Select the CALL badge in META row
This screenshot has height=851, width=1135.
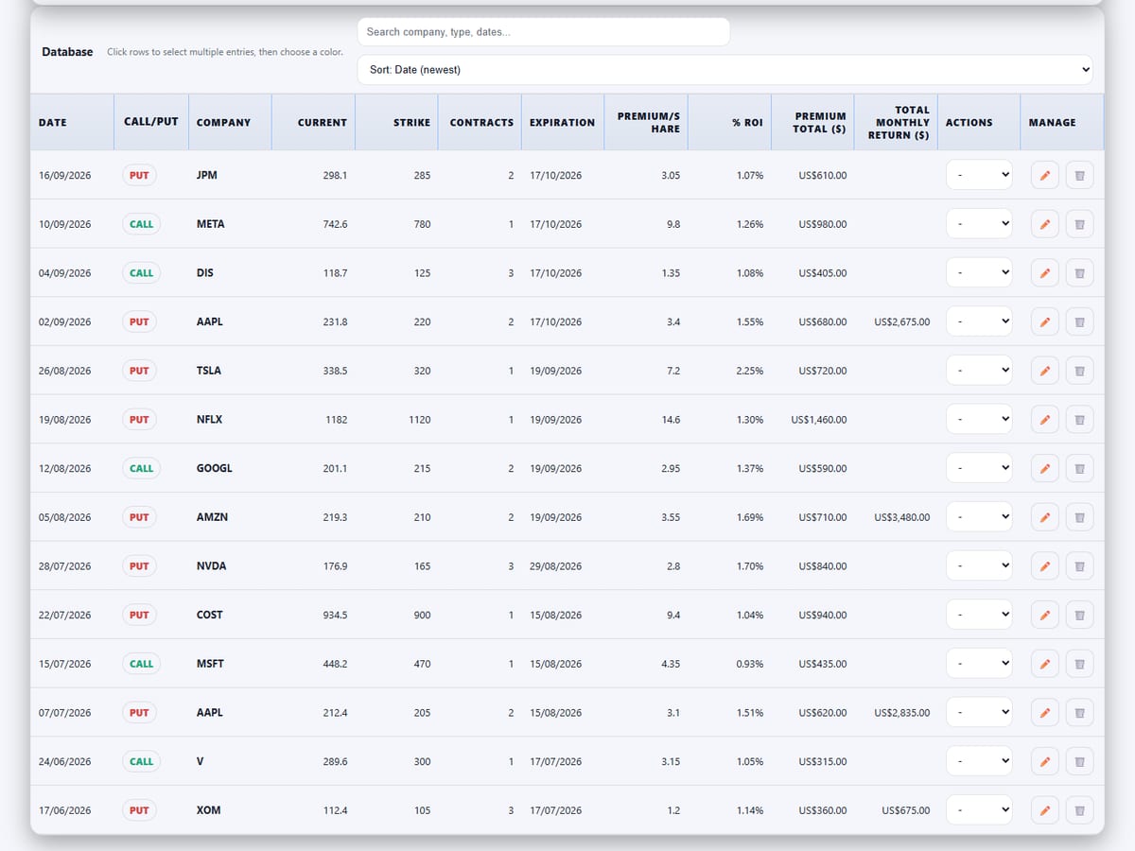pyautogui.click(x=141, y=224)
